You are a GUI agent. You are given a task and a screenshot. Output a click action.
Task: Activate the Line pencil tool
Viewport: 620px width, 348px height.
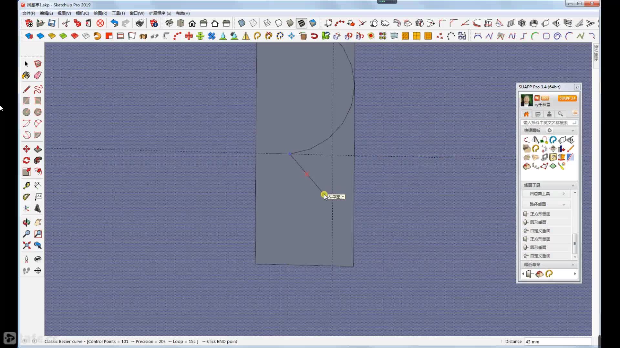pyautogui.click(x=26, y=89)
